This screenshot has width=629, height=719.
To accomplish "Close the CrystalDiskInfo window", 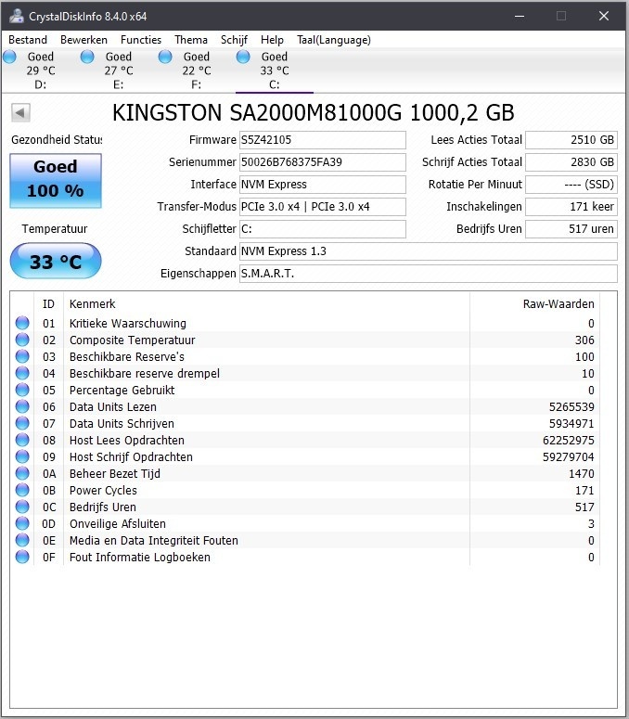I will pos(604,16).
